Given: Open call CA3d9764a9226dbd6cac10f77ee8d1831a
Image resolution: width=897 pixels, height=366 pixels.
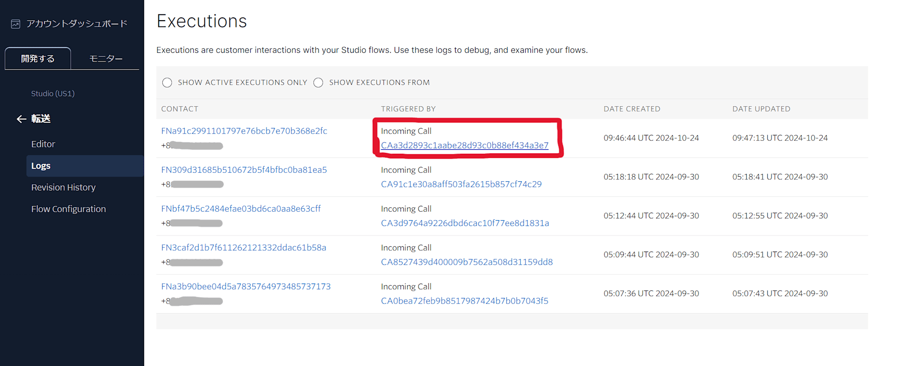Looking at the screenshot, I should point(465,223).
